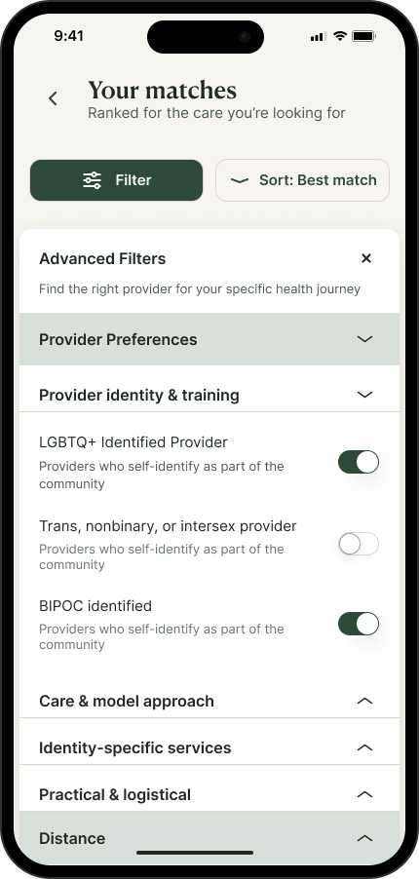Collapse Provider Preferences chevron
The height and width of the screenshot is (879, 419).
coord(364,339)
